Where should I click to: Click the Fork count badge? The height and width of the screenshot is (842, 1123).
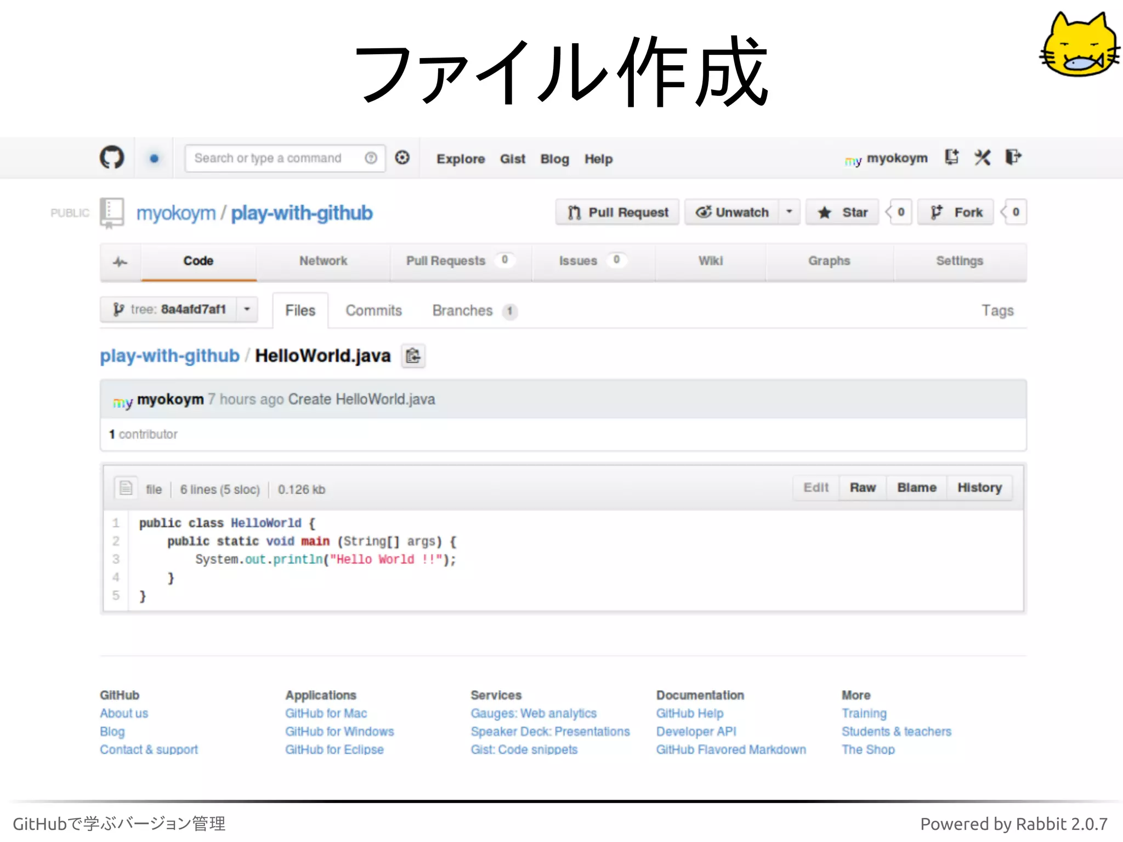pos(1014,212)
